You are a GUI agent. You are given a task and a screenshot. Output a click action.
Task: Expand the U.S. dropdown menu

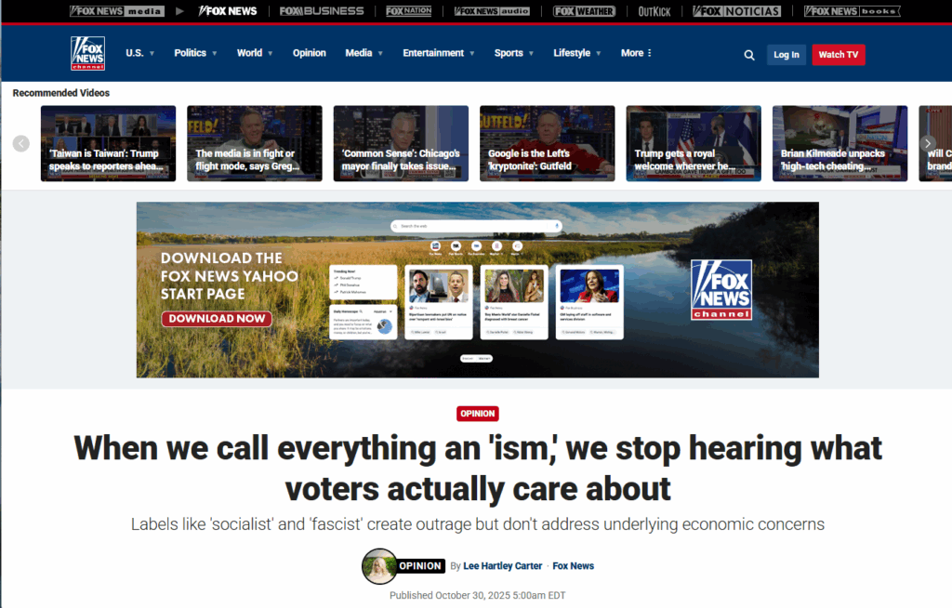click(139, 53)
